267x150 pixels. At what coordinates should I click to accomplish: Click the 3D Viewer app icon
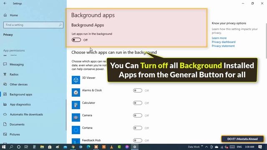(76, 80)
